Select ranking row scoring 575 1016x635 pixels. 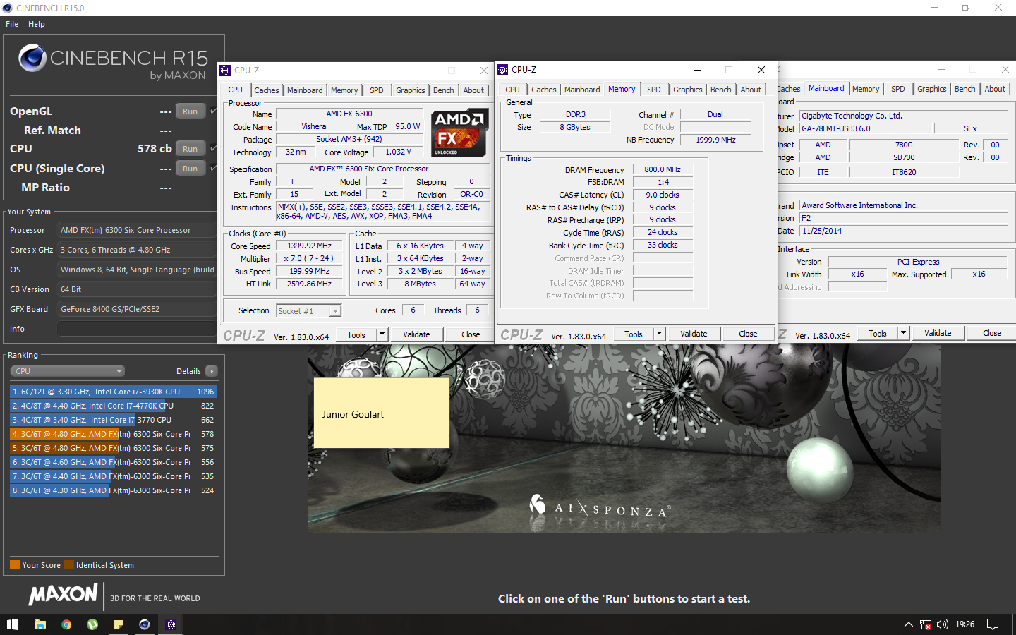[114, 448]
